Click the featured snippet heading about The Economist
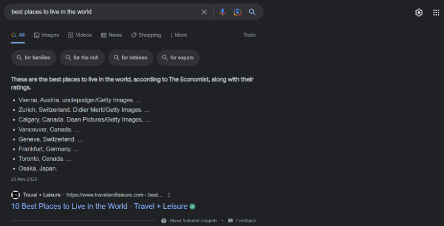The height and width of the screenshot is (226, 444). [x=132, y=83]
